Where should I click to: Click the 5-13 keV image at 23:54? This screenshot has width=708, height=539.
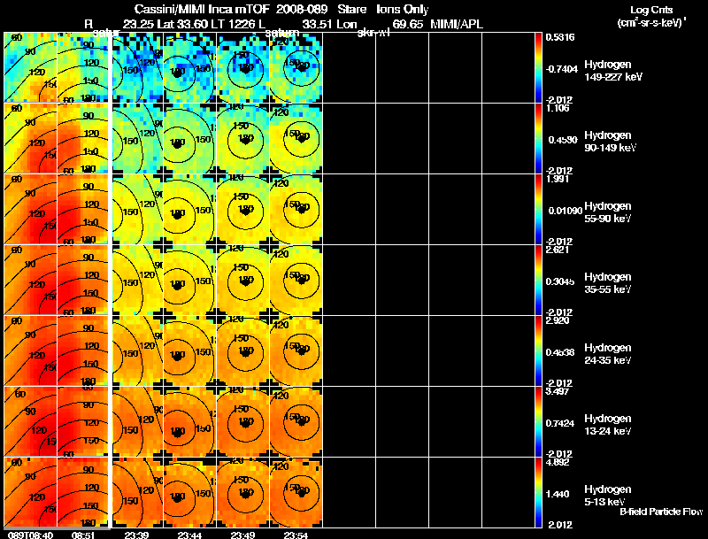pos(296,492)
